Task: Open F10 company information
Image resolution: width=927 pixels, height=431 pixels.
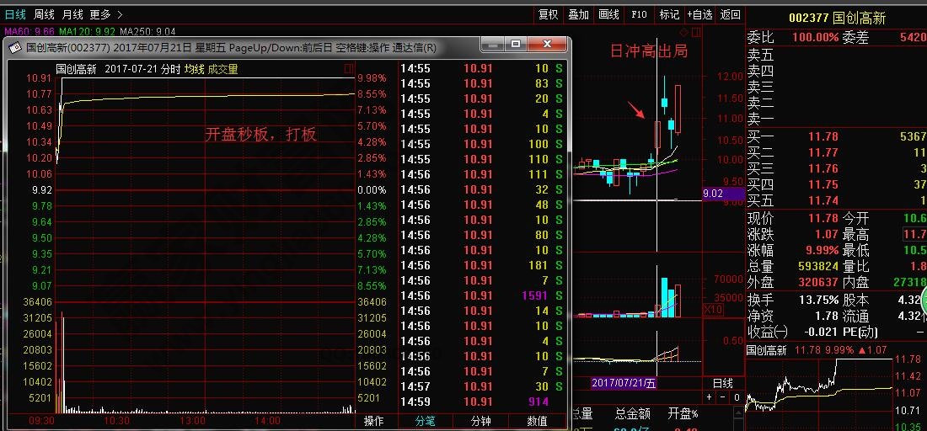Action: tap(639, 14)
